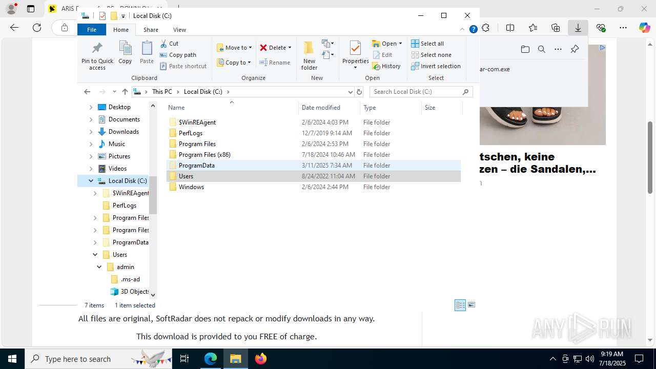Click Paste shortcut command
656x369 pixels.
(x=183, y=66)
